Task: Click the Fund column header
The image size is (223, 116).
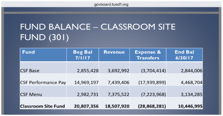Action: (28, 52)
